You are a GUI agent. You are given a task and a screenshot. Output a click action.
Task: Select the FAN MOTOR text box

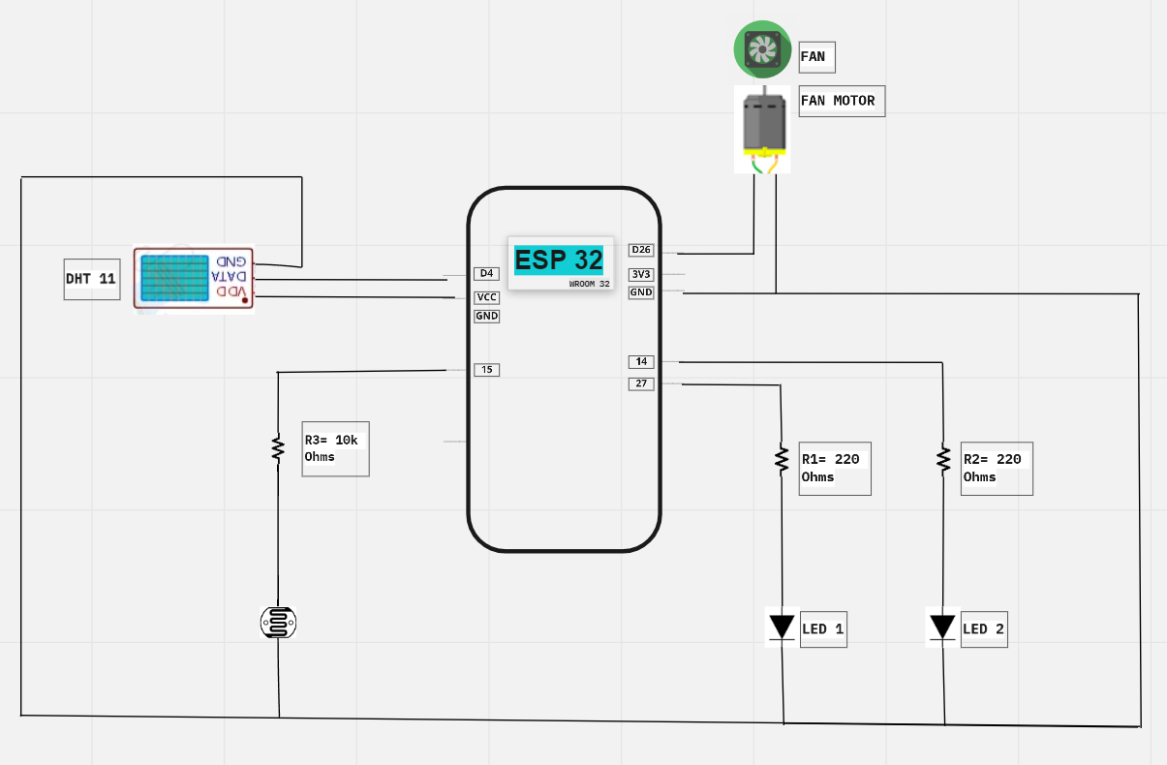842,101
